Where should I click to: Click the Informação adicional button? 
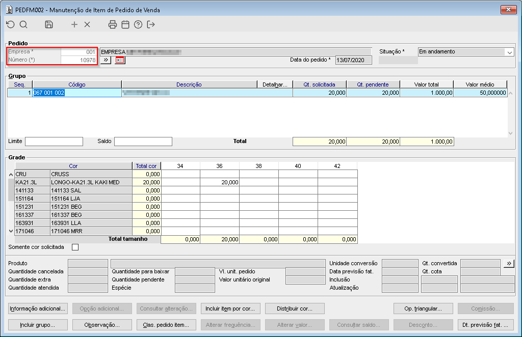38,308
